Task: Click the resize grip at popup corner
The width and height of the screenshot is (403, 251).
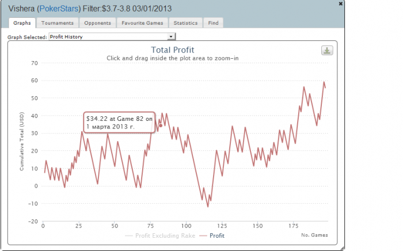Action: (342, 248)
